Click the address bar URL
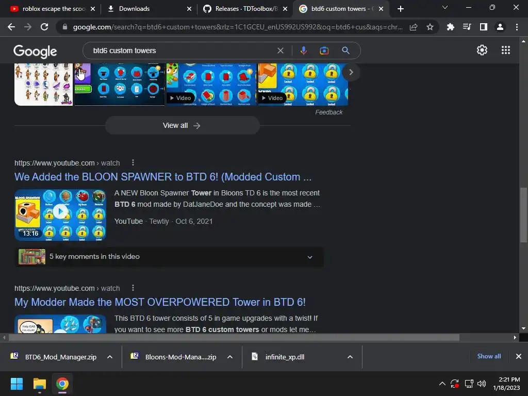This screenshot has height=396, width=528. 237,27
